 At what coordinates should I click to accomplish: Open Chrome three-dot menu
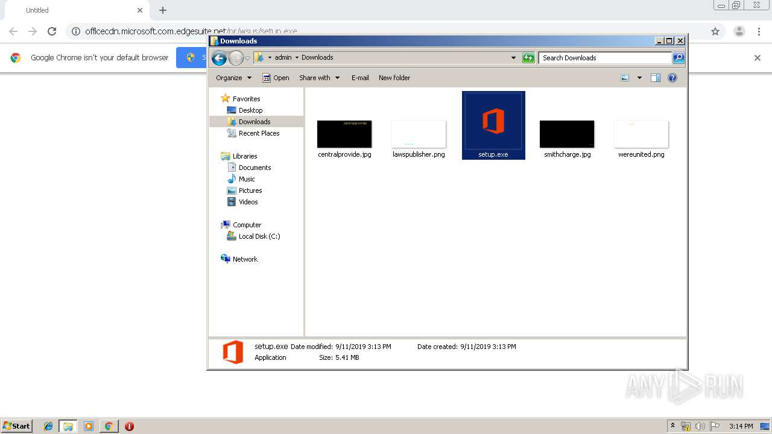pos(759,31)
